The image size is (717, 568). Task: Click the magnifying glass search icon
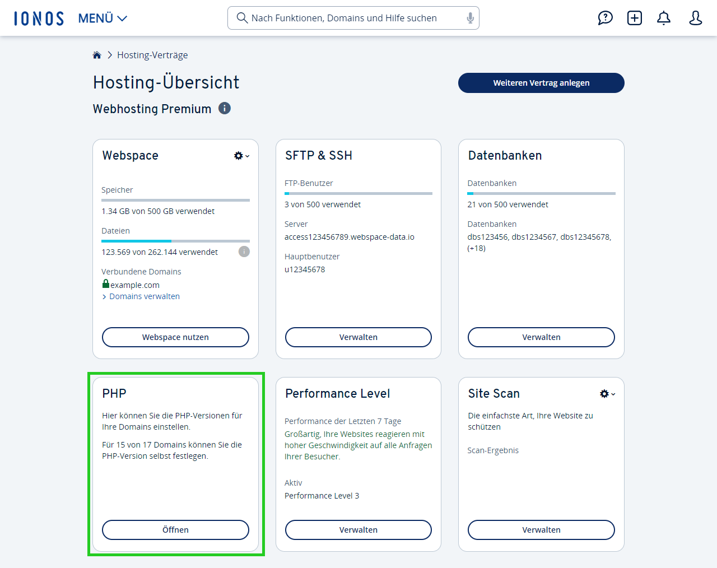[242, 18]
